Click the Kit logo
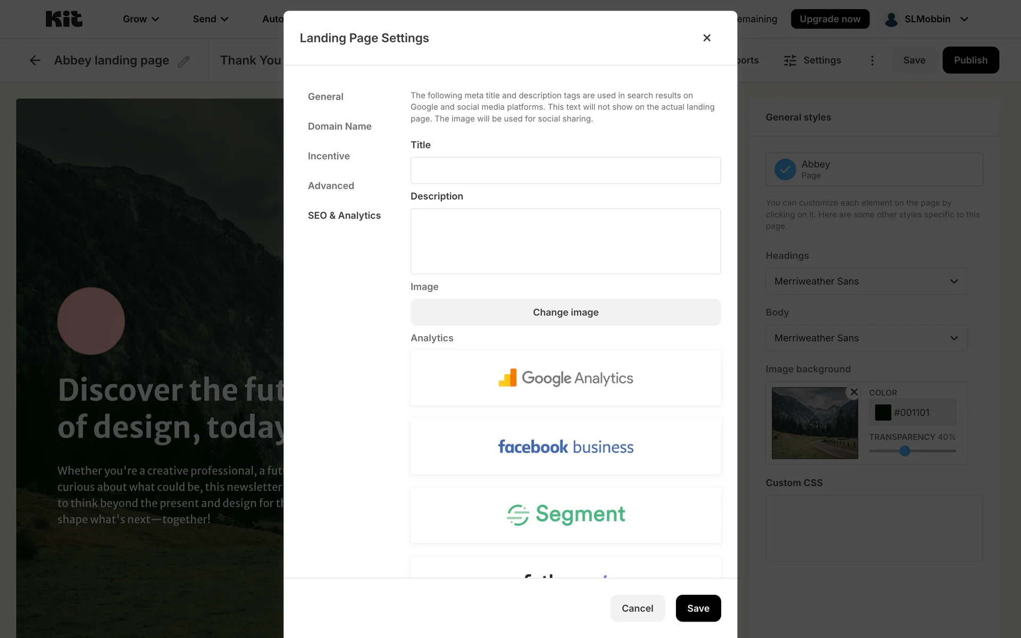The height and width of the screenshot is (638, 1021). pyautogui.click(x=64, y=19)
